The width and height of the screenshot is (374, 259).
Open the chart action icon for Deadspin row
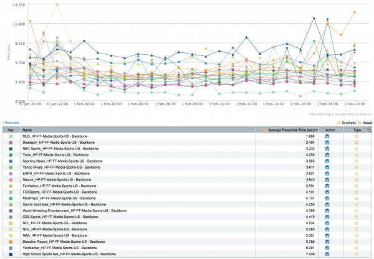pyautogui.click(x=327, y=143)
